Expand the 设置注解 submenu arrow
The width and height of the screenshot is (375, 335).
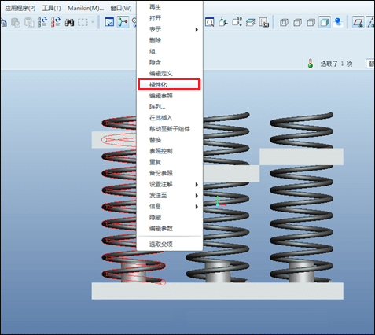pos(197,185)
